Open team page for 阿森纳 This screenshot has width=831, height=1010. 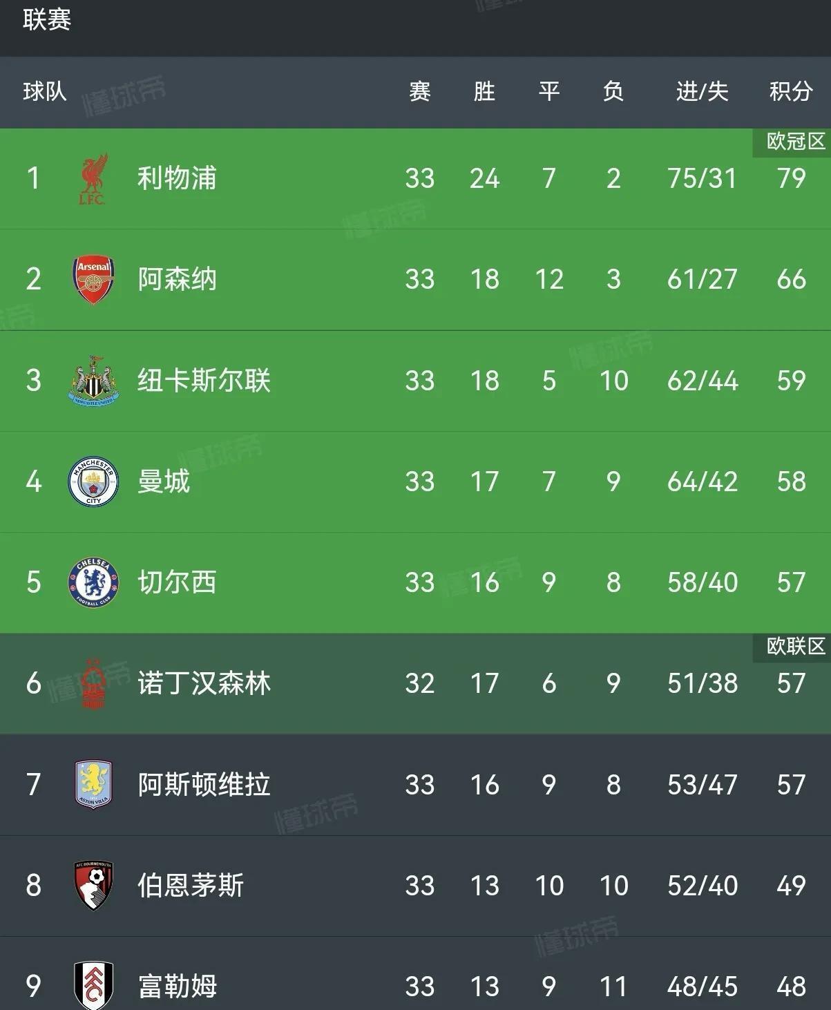[x=177, y=279]
